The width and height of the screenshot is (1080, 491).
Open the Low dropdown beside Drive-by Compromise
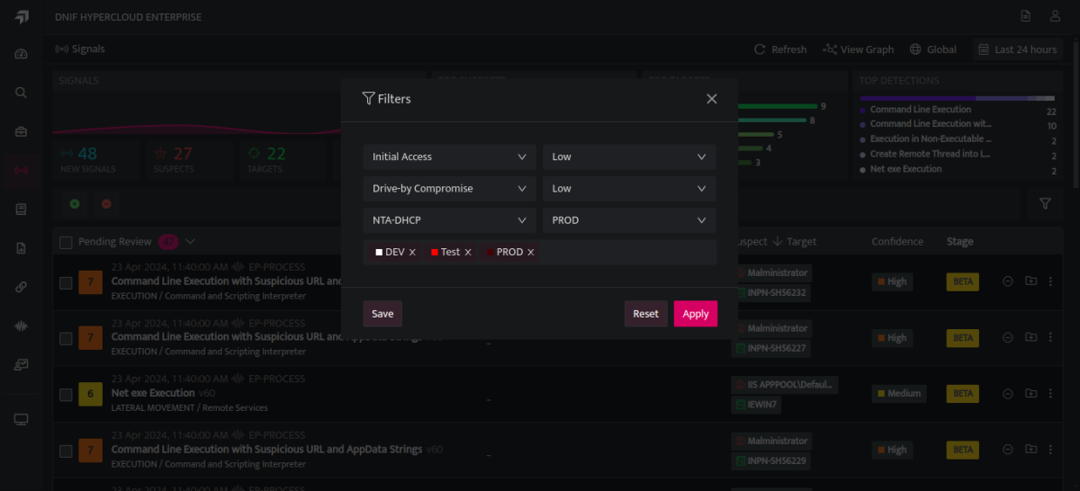(629, 189)
